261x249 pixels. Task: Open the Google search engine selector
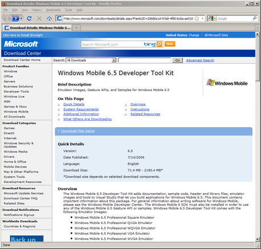click(212, 18)
